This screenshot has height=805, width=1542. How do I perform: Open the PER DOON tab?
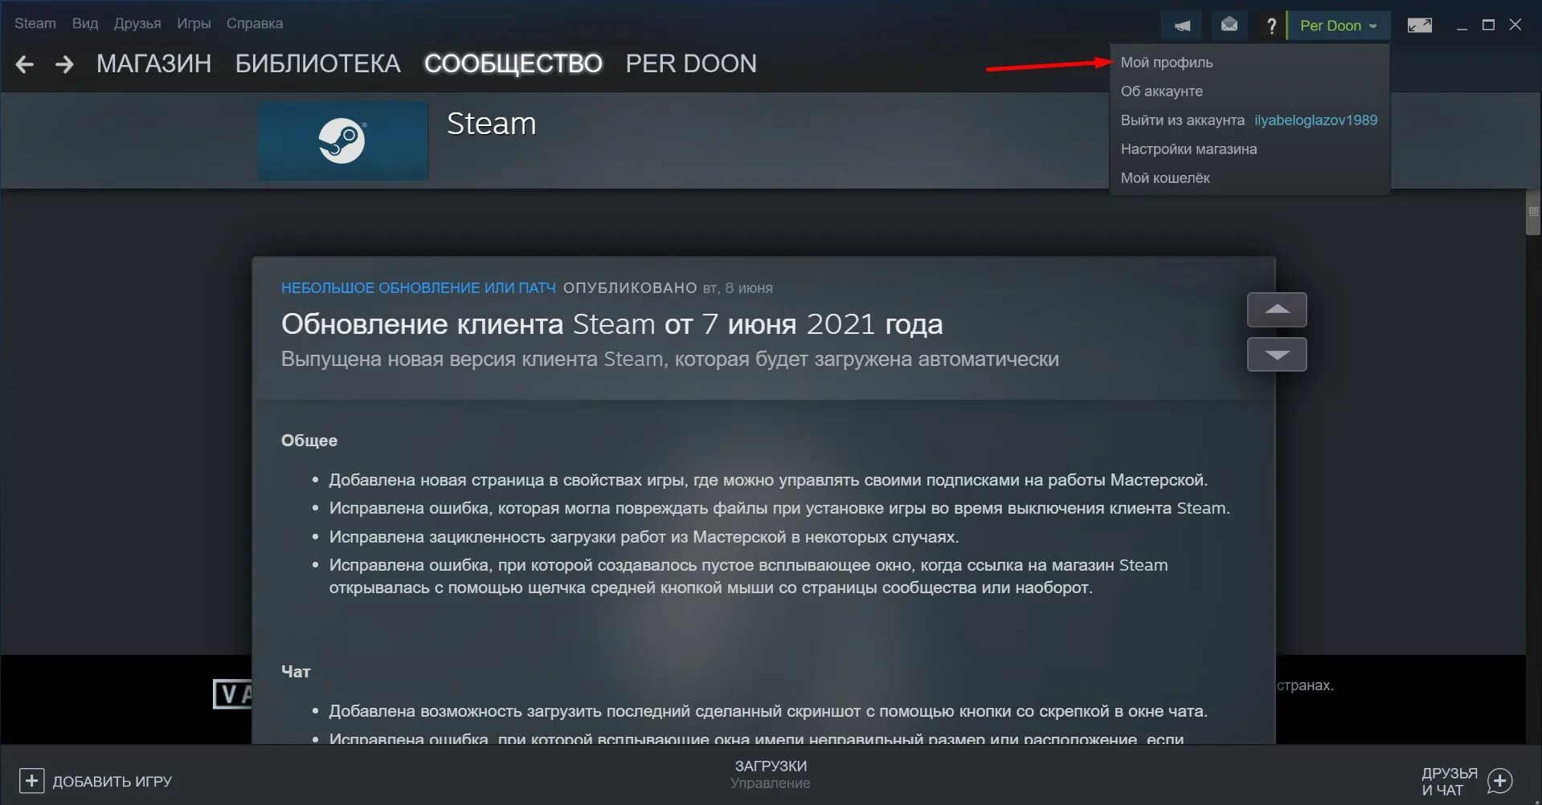[691, 63]
